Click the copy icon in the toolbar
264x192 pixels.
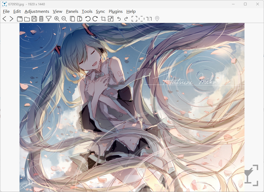(x=72, y=19)
